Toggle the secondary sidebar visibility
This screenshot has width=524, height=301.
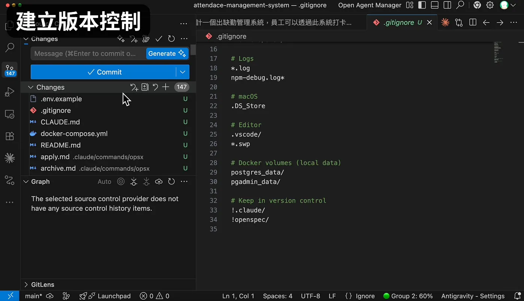pyautogui.click(x=447, y=5)
